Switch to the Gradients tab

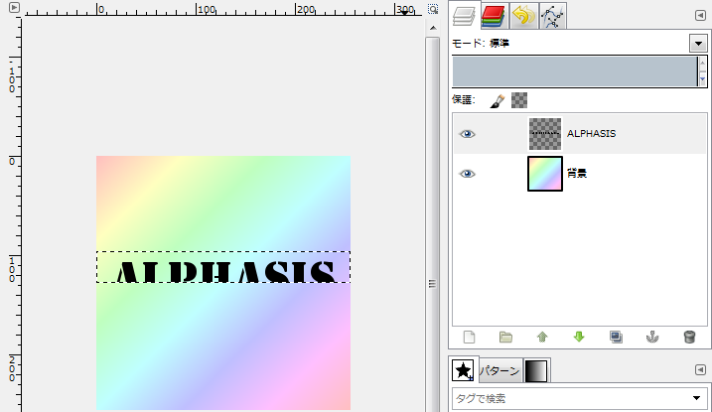click(536, 370)
